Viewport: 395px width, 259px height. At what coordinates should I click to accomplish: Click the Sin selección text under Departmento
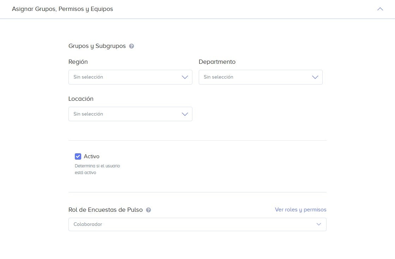[219, 77]
